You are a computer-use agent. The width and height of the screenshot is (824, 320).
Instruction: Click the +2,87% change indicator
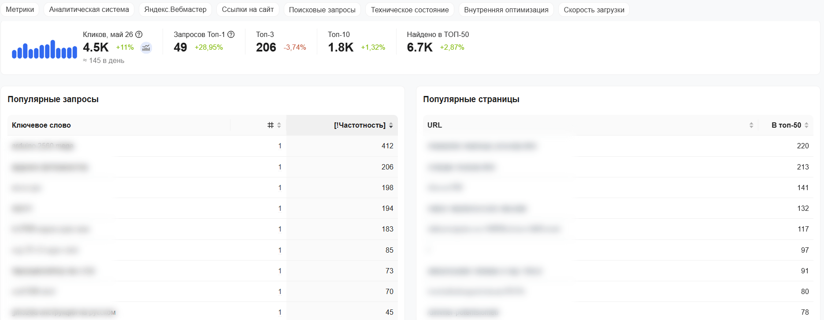452,48
